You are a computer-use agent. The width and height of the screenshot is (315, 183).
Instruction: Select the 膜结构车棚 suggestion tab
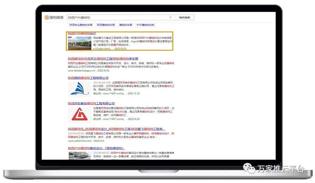click(x=125, y=25)
